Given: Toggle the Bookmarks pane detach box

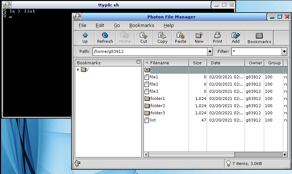Looking at the screenshot, I should coord(138,62).
